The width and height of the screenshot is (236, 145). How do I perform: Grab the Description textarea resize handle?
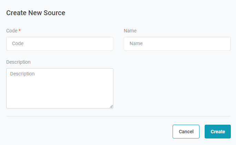[111, 106]
